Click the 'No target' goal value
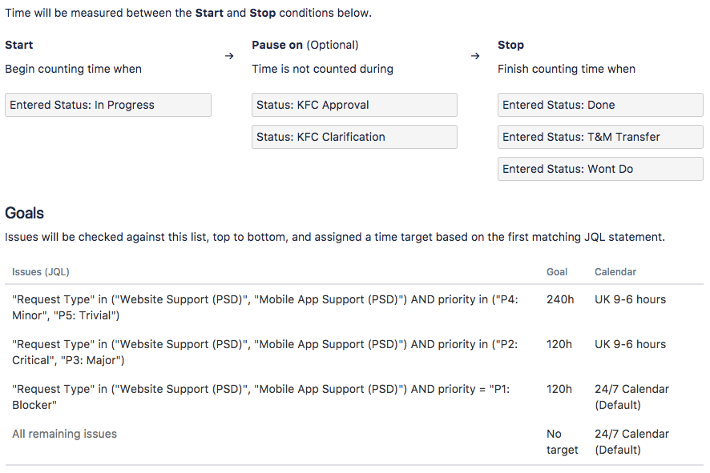The width and height of the screenshot is (710, 473). pyautogui.click(x=562, y=442)
